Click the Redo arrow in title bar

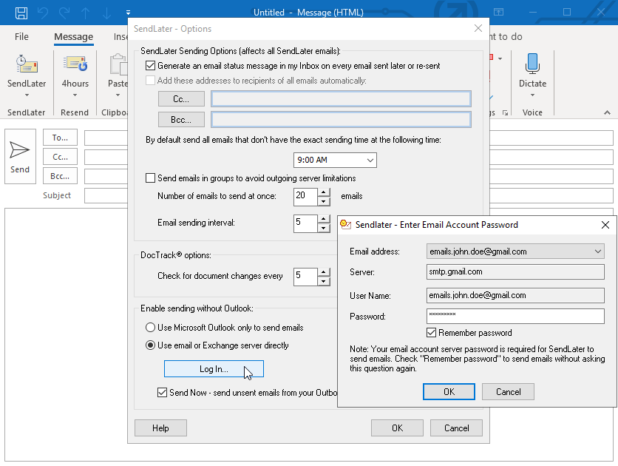(x=64, y=13)
